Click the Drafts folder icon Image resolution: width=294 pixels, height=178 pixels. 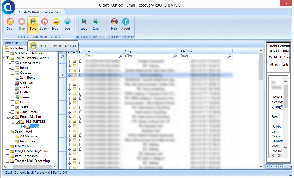(17, 92)
